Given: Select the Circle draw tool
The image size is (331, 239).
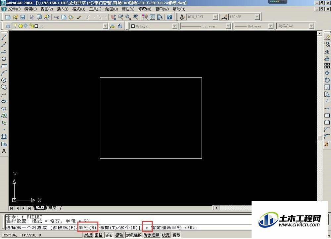Looking at the screenshot, I should click(4, 80).
